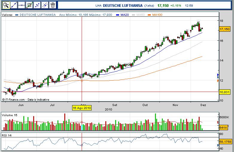Click the Out month label on time axis
Screen dimensions: 234x152
pos(145,105)
